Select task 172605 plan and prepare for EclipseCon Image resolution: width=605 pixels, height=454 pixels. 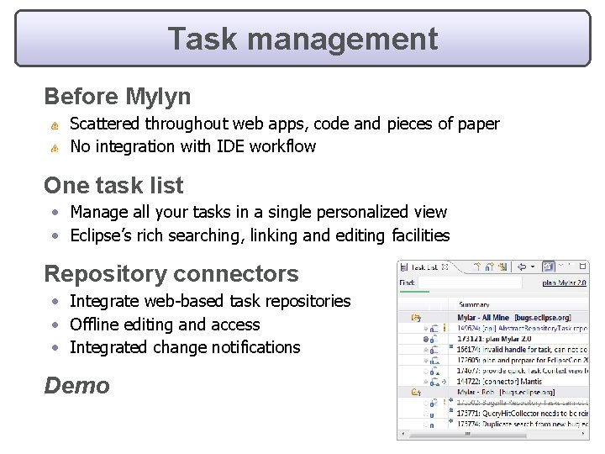(523, 360)
